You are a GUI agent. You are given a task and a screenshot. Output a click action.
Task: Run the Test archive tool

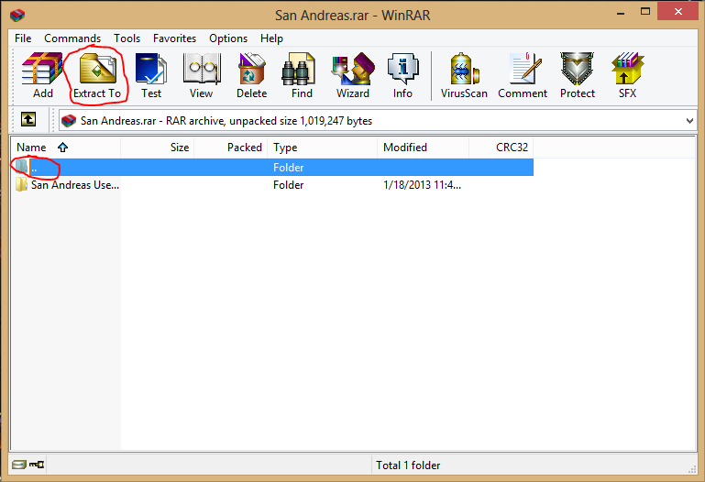[151, 75]
